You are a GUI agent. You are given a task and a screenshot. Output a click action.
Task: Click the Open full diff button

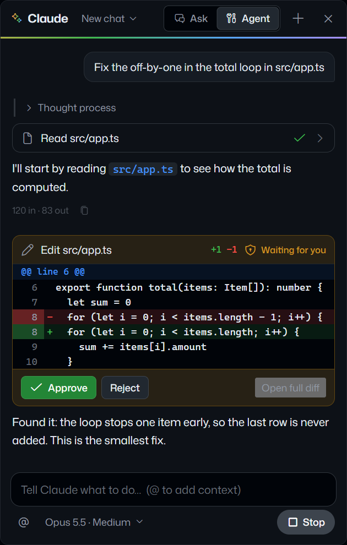point(290,388)
